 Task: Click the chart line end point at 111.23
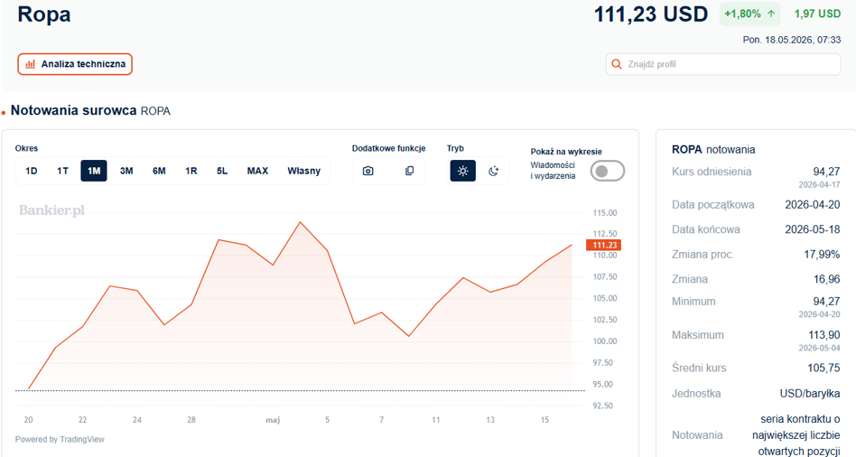coord(572,245)
